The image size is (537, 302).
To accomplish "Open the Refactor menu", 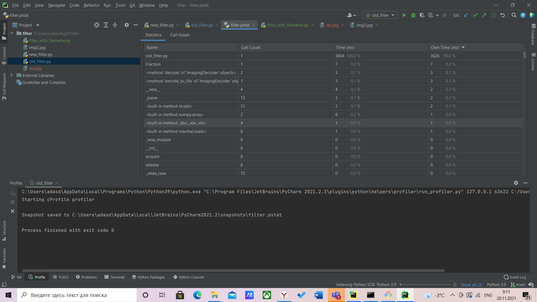I will (x=91, y=5).
